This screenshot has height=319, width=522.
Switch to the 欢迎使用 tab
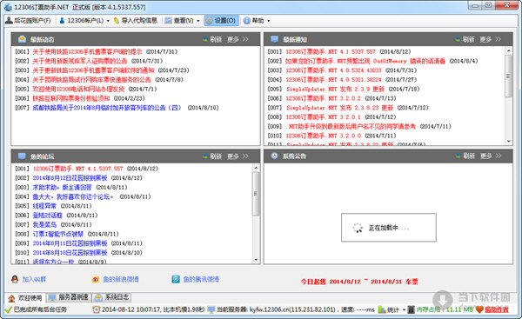tap(25, 298)
